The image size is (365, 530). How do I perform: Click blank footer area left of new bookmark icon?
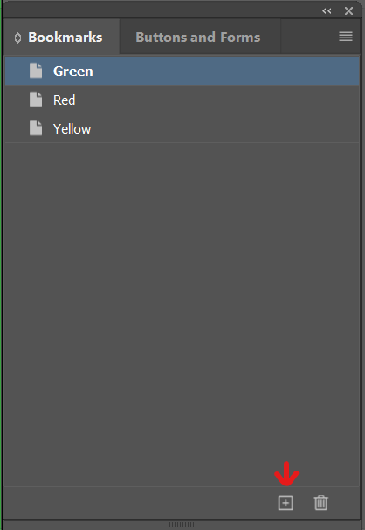click(141, 503)
